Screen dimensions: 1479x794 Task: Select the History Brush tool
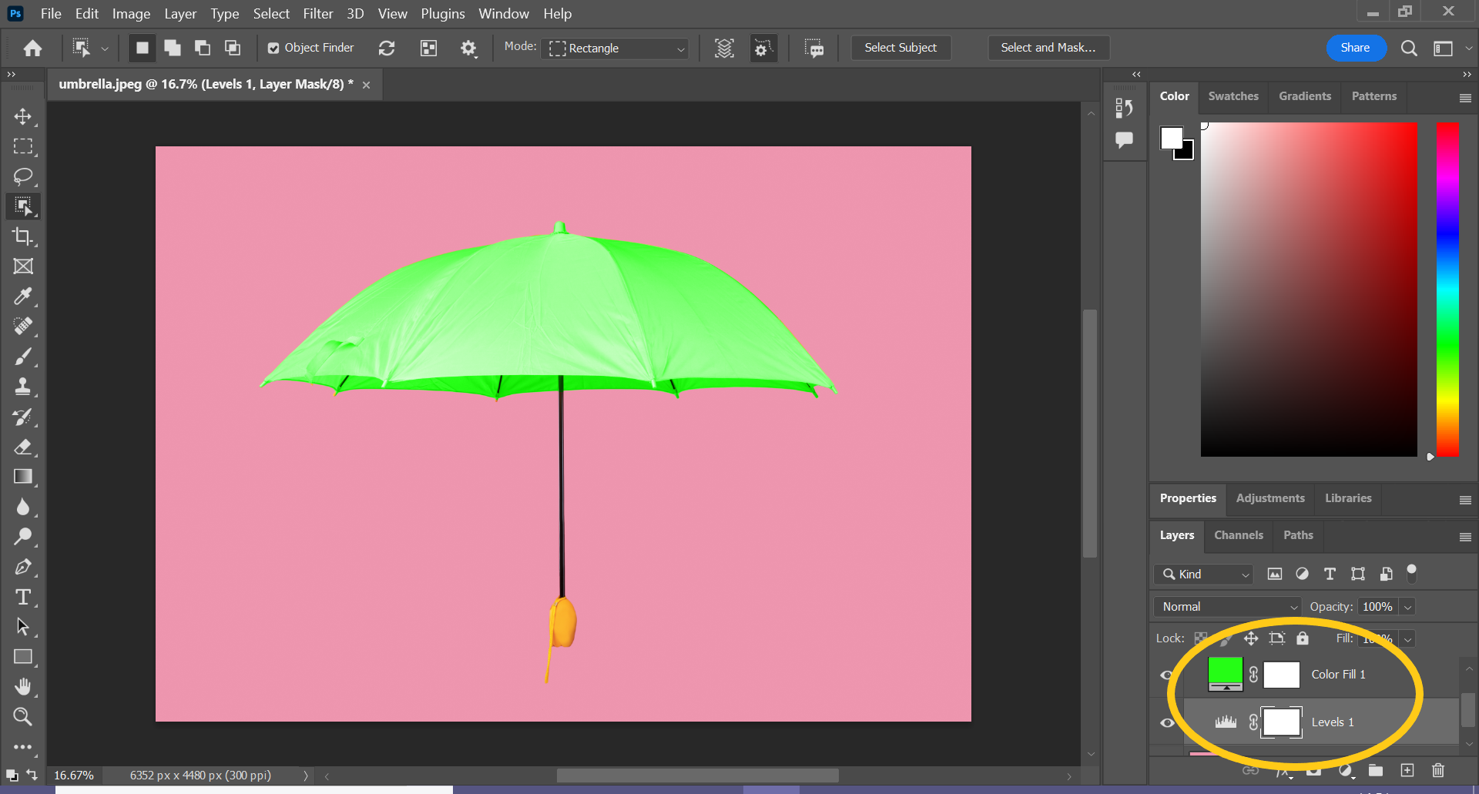(23, 417)
